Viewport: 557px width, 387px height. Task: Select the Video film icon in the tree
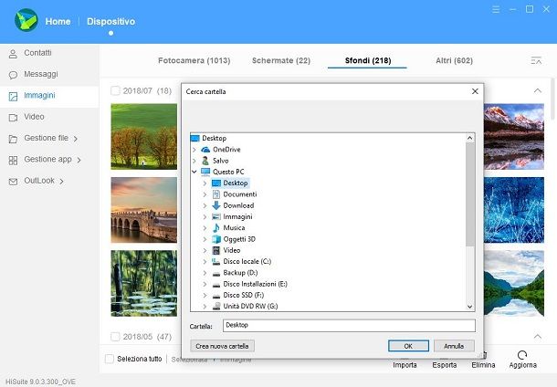(x=216, y=250)
